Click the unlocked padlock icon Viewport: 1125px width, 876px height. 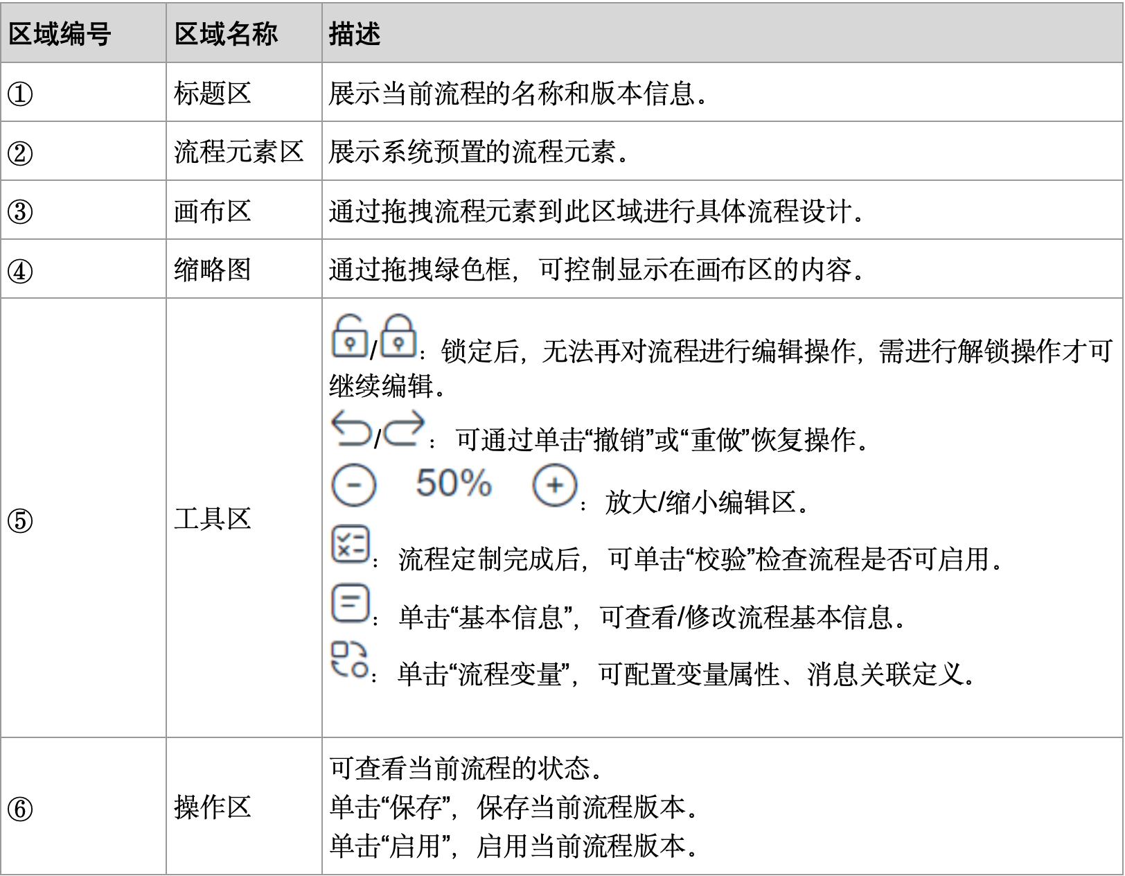pos(350,336)
